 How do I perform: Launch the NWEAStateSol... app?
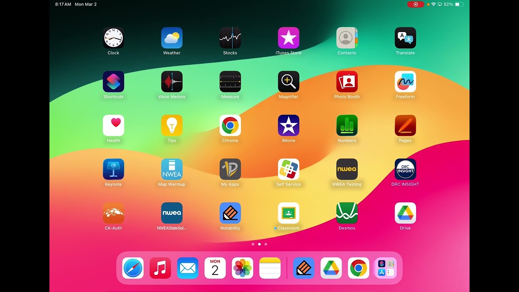coord(172,213)
